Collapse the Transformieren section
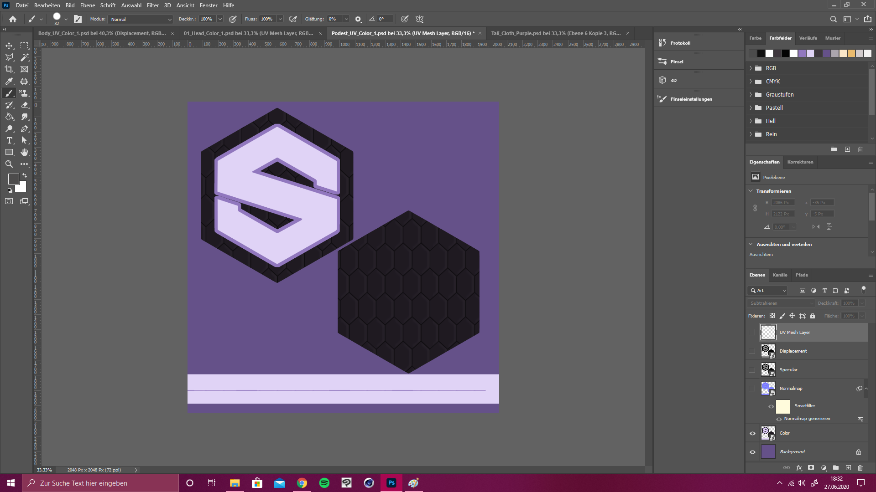The width and height of the screenshot is (876, 492). pyautogui.click(x=751, y=191)
